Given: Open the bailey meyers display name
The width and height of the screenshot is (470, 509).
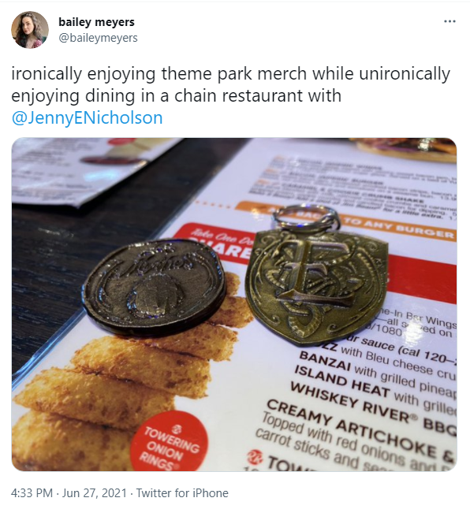Looking at the screenshot, I should (x=96, y=22).
